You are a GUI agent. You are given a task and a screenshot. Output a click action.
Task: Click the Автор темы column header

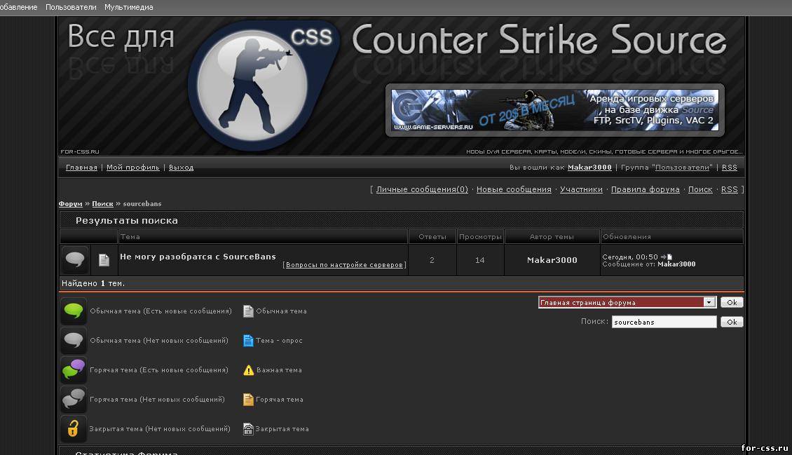552,236
